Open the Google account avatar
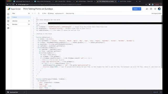Viewport: 168px width, 94px height. (x=159, y=9)
